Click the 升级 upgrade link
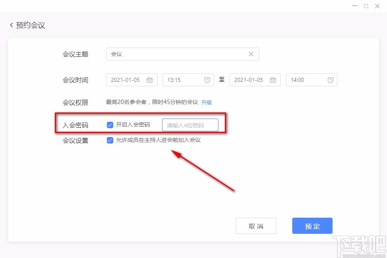 tap(206, 102)
